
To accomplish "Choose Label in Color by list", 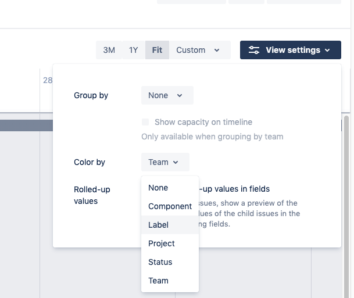I will [x=170, y=225].
